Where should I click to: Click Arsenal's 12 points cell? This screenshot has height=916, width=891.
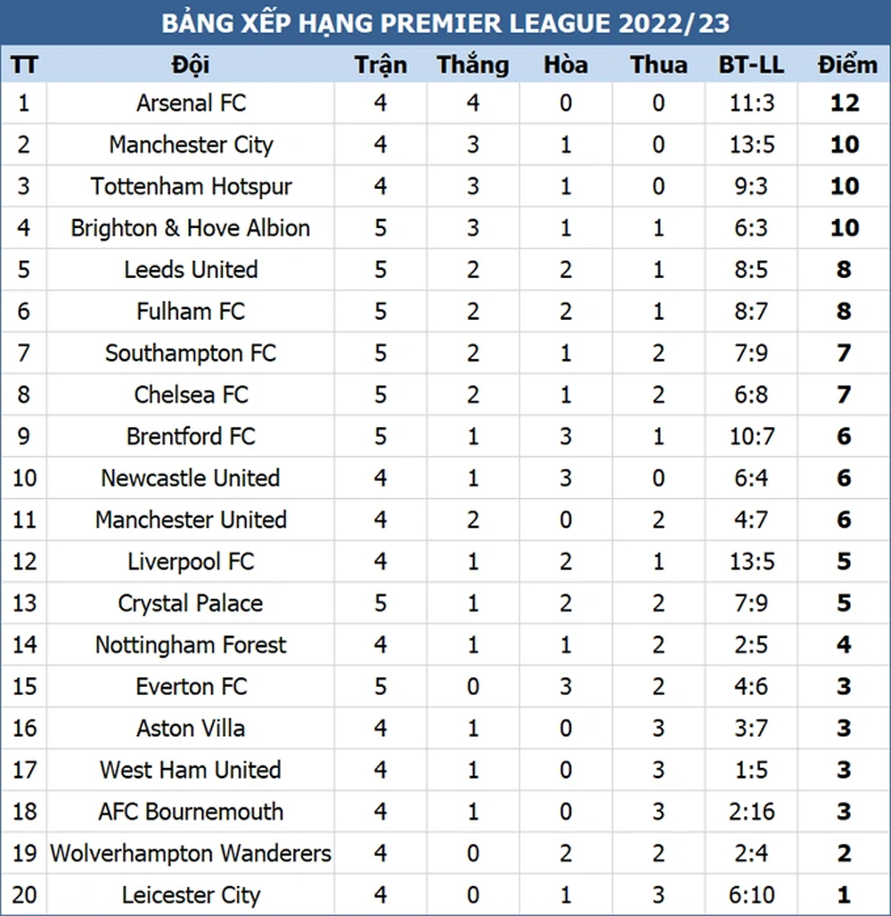pos(845,103)
